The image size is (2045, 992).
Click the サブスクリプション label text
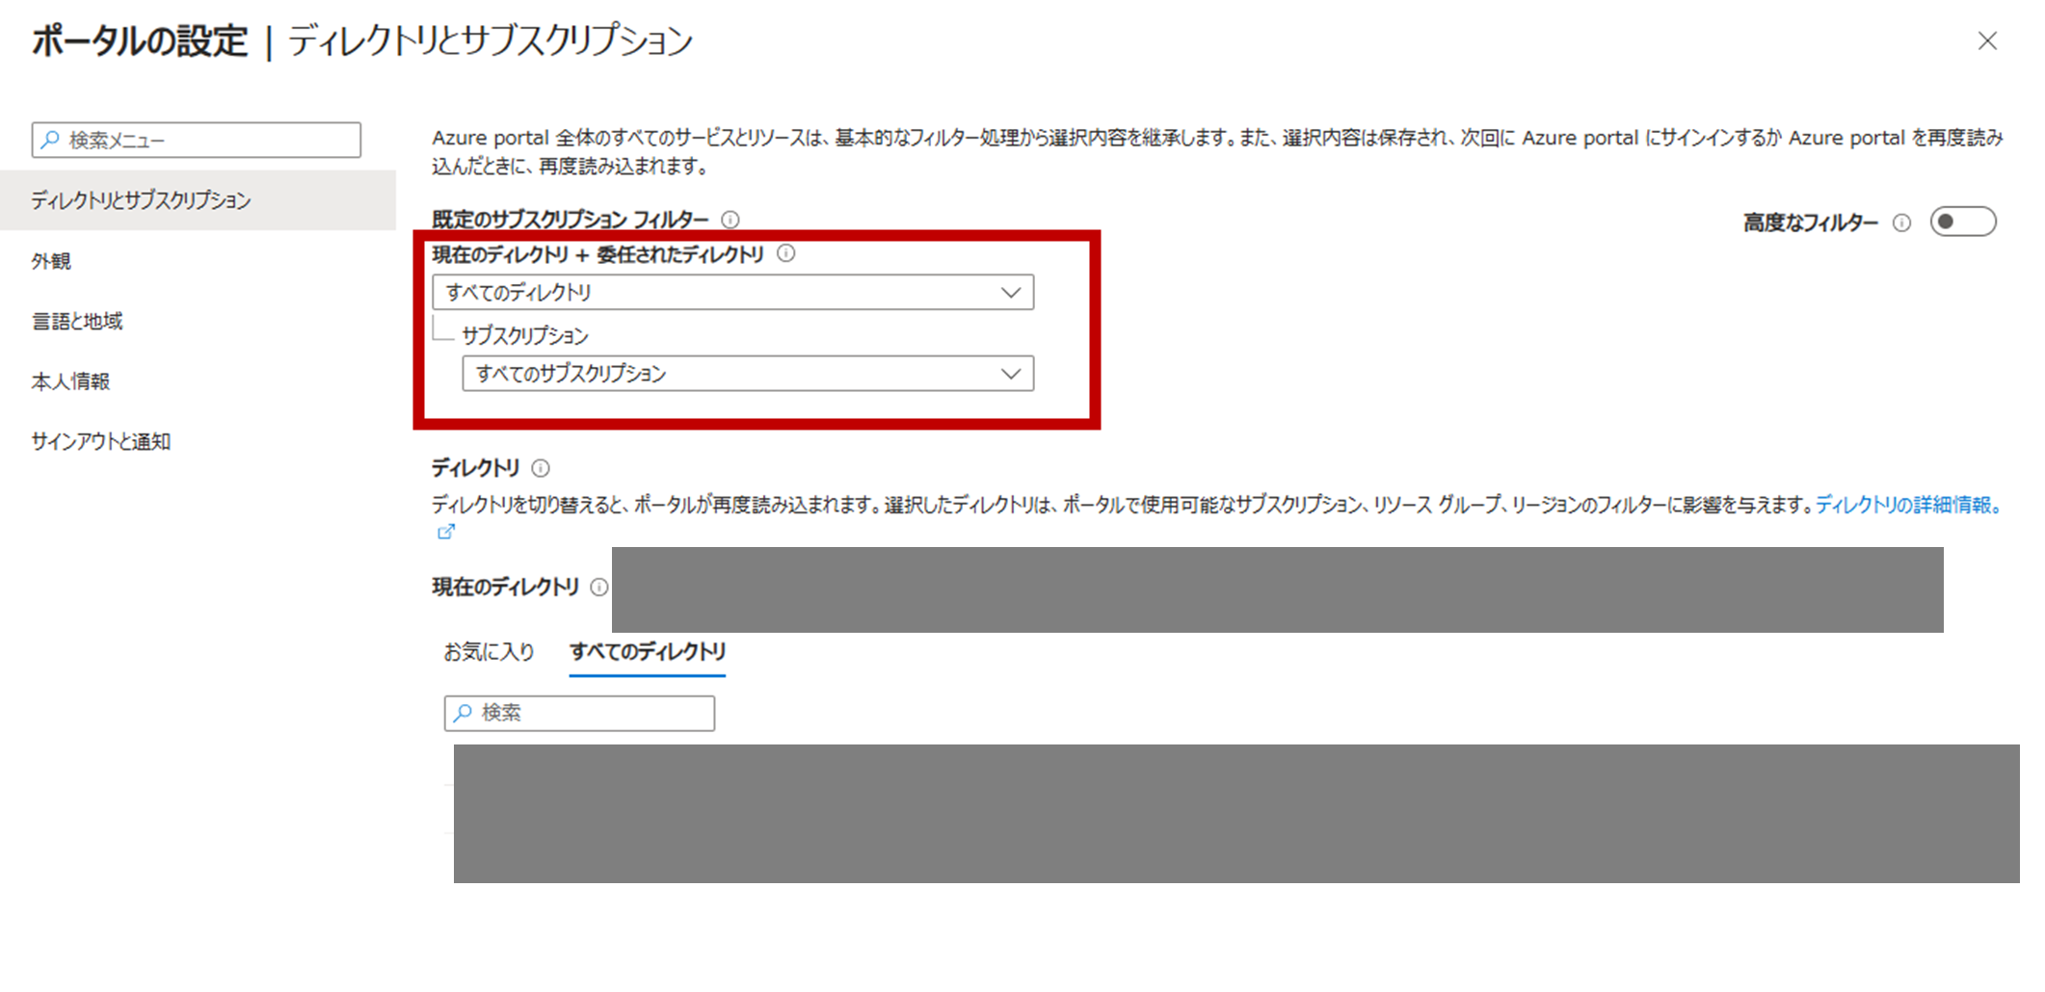(x=525, y=335)
